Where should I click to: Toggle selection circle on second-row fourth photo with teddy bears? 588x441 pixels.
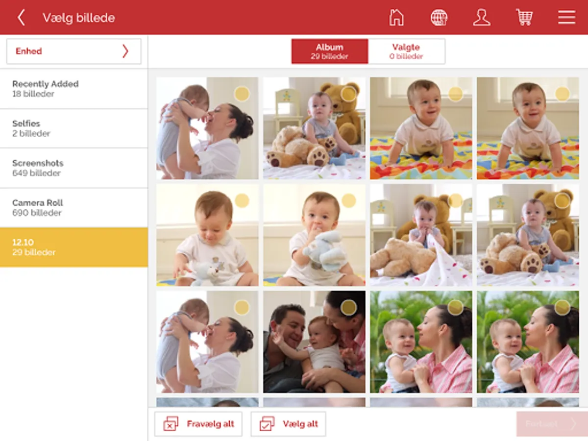[x=563, y=200]
